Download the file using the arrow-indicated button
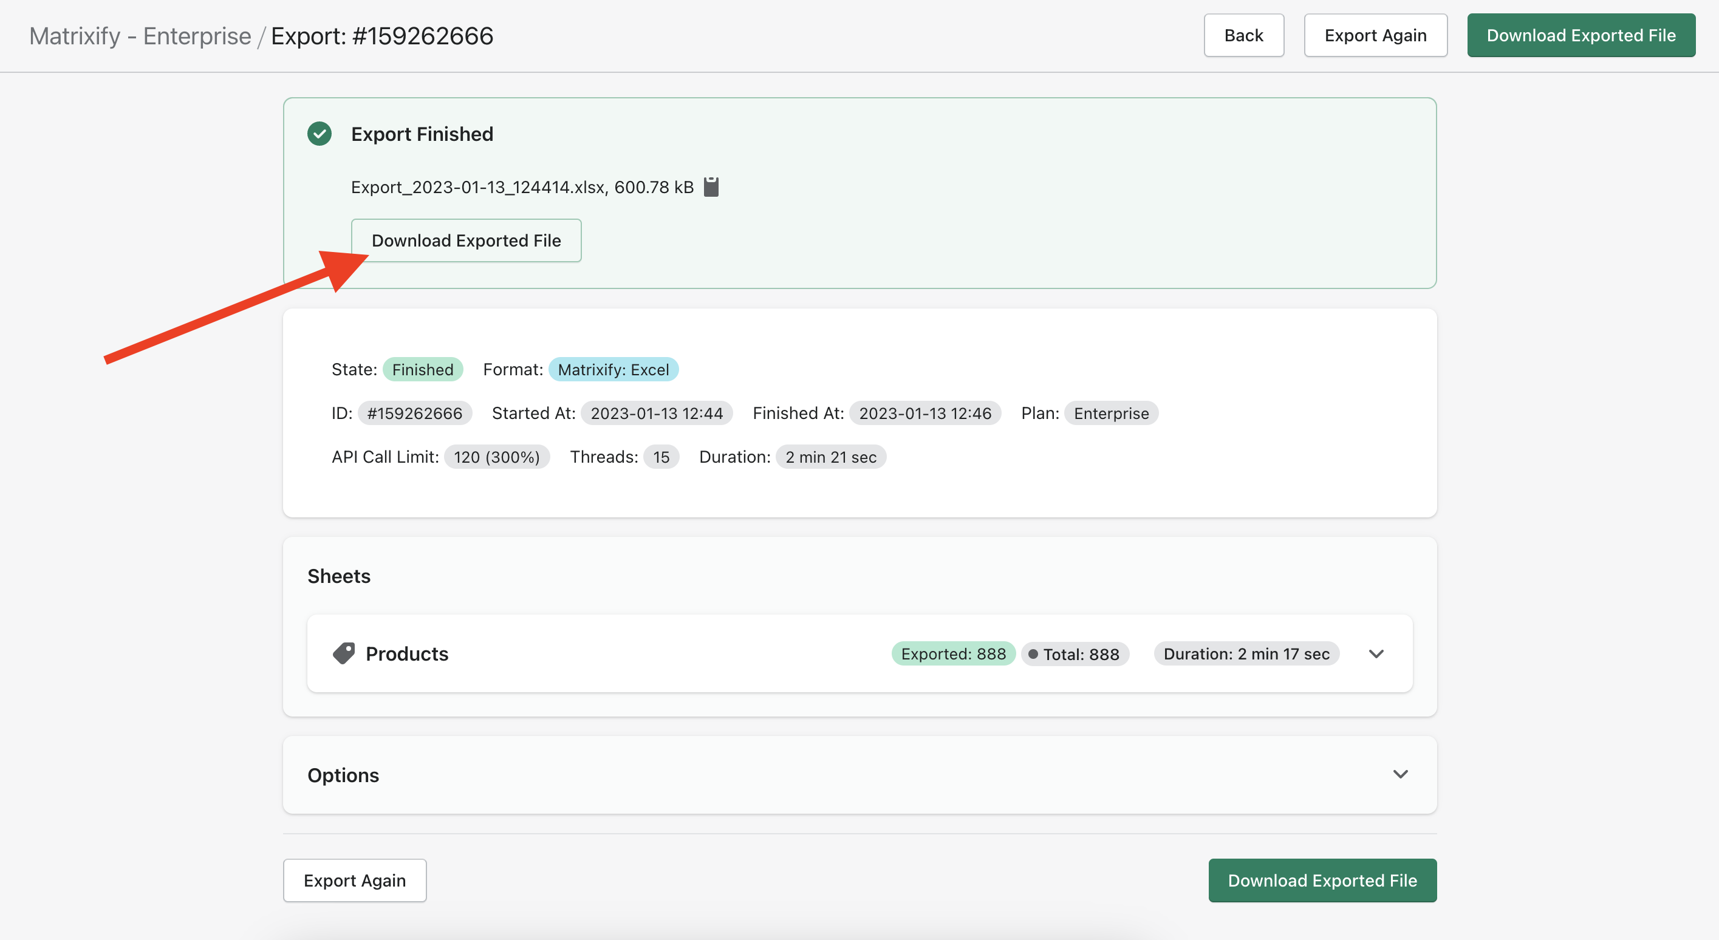Image resolution: width=1719 pixels, height=940 pixels. click(x=466, y=240)
